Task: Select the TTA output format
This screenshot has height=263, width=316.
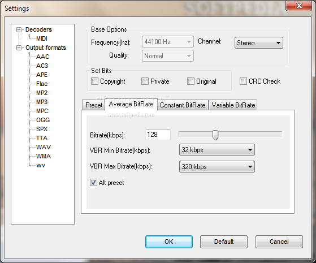Action: [42, 138]
